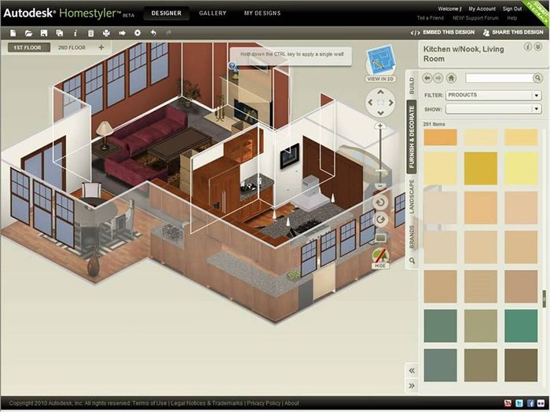The width and height of the screenshot is (550, 412).
Task: Create a new design file
Action: [x=13, y=33]
